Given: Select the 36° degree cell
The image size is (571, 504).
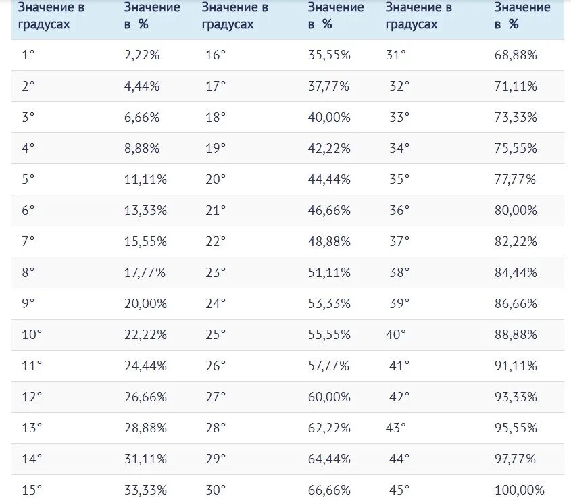Looking at the screenshot, I should click(x=399, y=210).
